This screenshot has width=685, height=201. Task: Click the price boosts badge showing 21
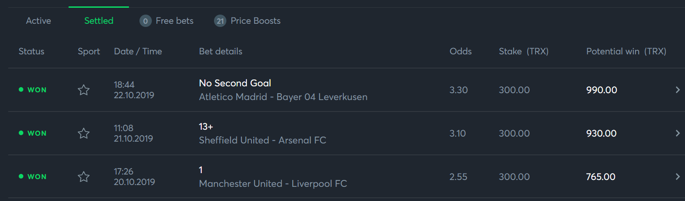tap(220, 21)
